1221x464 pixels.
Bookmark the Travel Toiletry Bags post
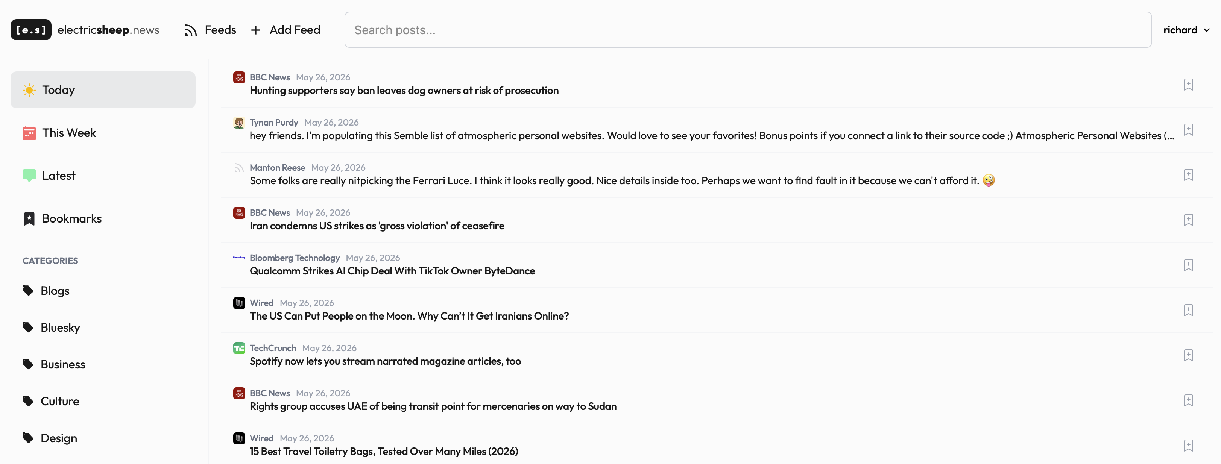pos(1188,446)
